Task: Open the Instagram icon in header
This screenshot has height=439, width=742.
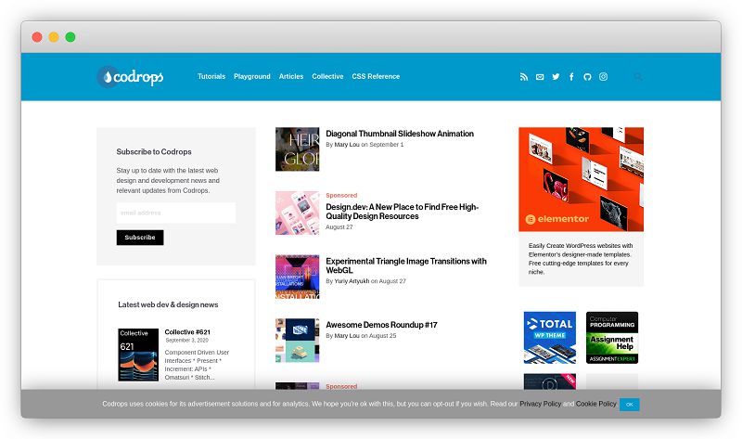Action: pyautogui.click(x=603, y=77)
